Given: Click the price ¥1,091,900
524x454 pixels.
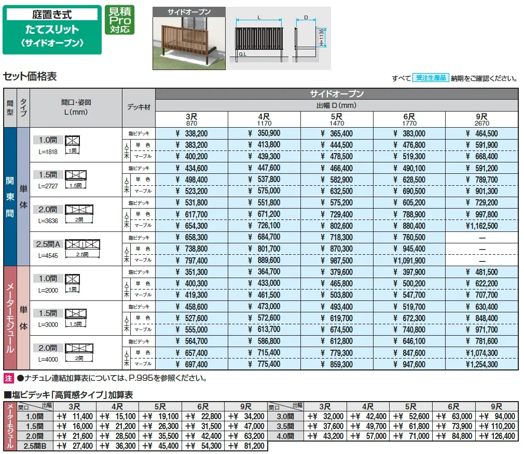Looking at the screenshot, I should coord(409,261).
